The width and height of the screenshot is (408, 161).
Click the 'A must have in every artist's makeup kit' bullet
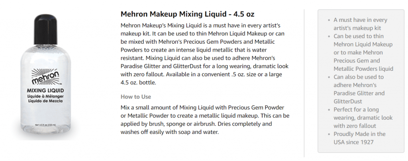(x=360, y=24)
